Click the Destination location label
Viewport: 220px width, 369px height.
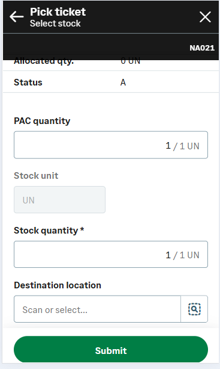(x=58, y=285)
